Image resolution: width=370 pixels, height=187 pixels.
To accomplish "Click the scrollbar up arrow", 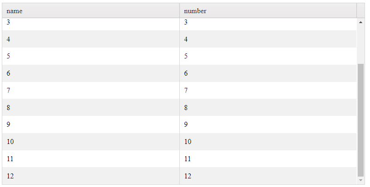I will [360, 22].
